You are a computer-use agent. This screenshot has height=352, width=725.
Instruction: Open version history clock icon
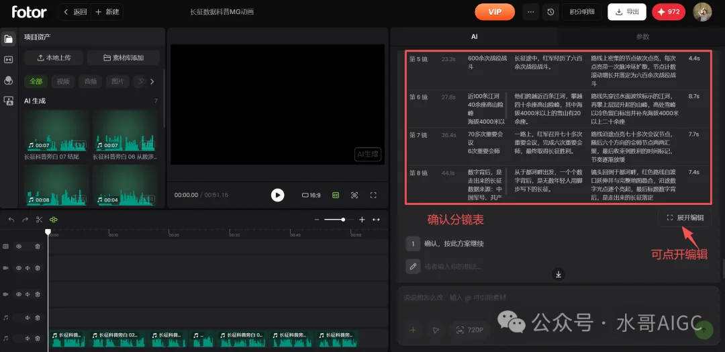pyautogui.click(x=550, y=12)
